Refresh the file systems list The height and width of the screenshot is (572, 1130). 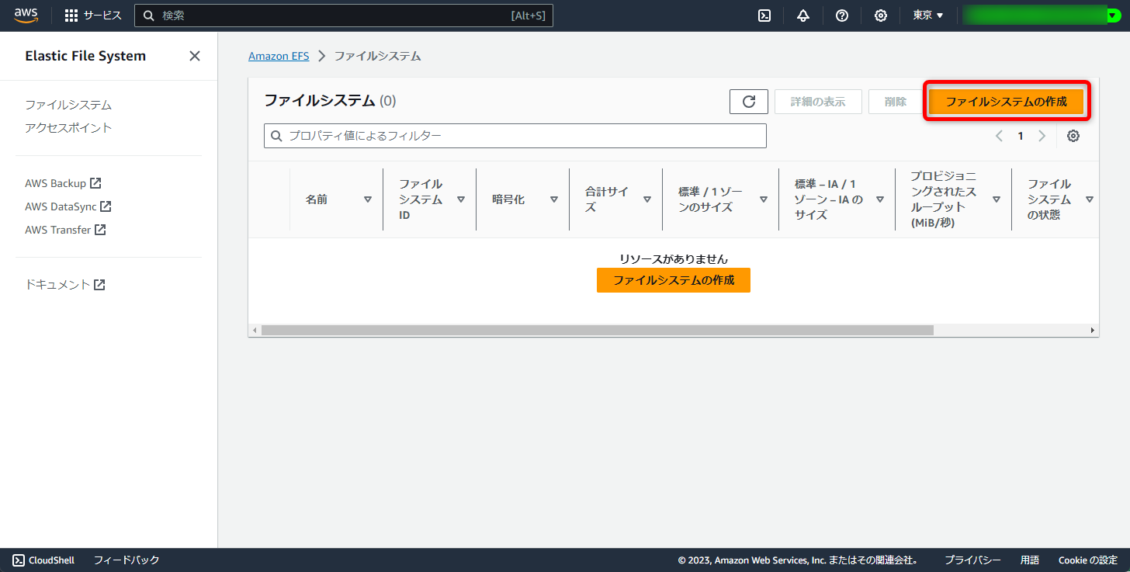point(748,101)
